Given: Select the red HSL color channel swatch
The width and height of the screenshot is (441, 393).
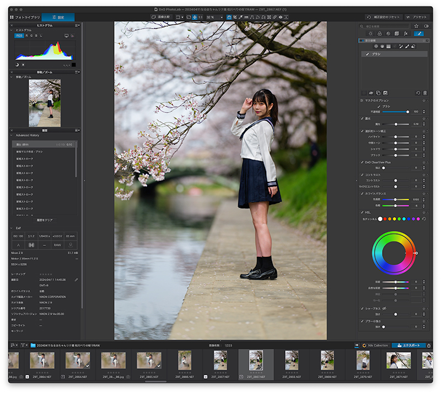Looking at the screenshot, I should coord(385,219).
